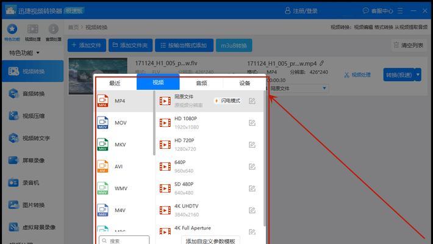This screenshot has height=244, width=433.
Task: Choose 640P resolution preset
Action: 209,167
